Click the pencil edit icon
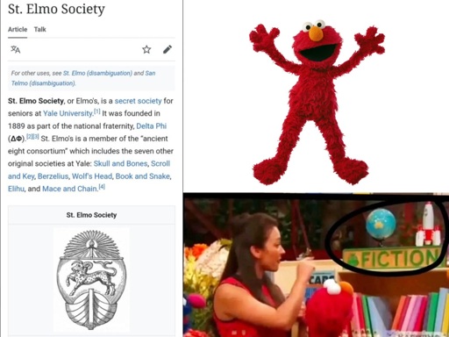The image size is (449, 337). 167,49
